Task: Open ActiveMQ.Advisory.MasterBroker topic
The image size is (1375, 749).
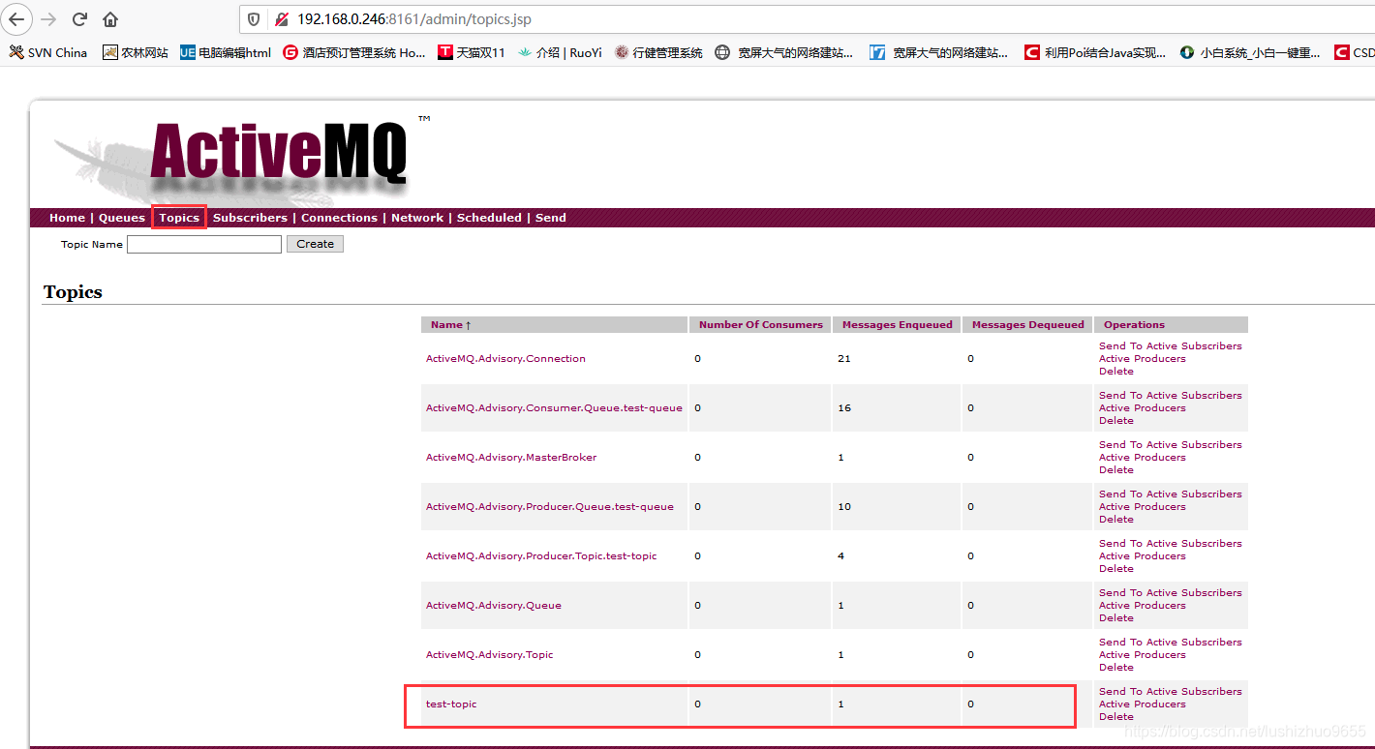Action: tap(511, 458)
